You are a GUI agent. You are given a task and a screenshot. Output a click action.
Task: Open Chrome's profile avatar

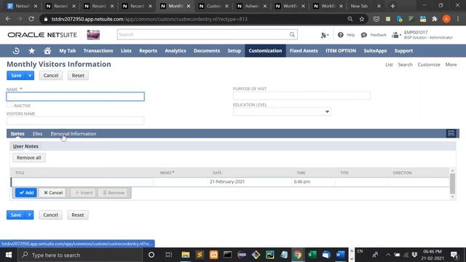click(x=446, y=19)
